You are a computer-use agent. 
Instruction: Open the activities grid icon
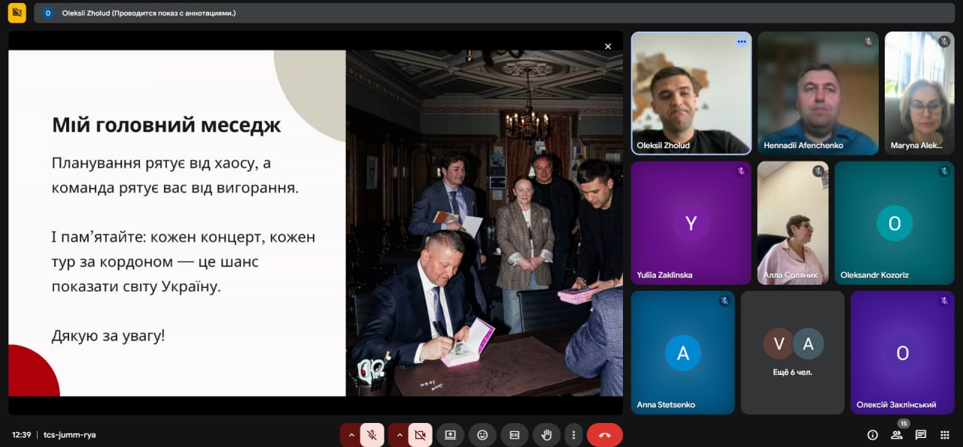point(945,435)
